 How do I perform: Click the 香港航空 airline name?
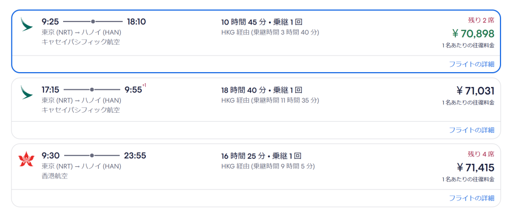click(x=55, y=176)
